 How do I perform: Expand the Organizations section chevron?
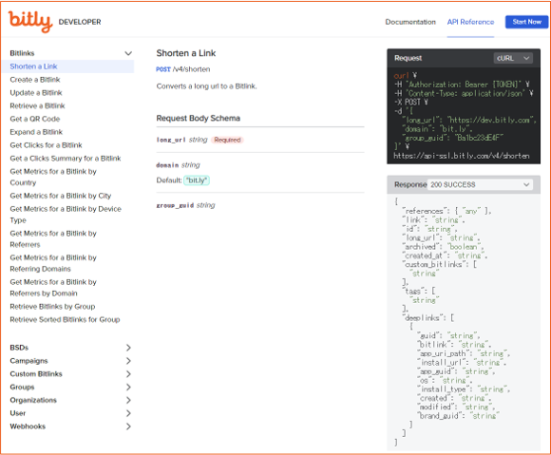pos(128,400)
